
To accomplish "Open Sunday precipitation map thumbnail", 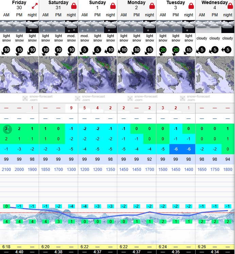I will [x=97, y=75].
